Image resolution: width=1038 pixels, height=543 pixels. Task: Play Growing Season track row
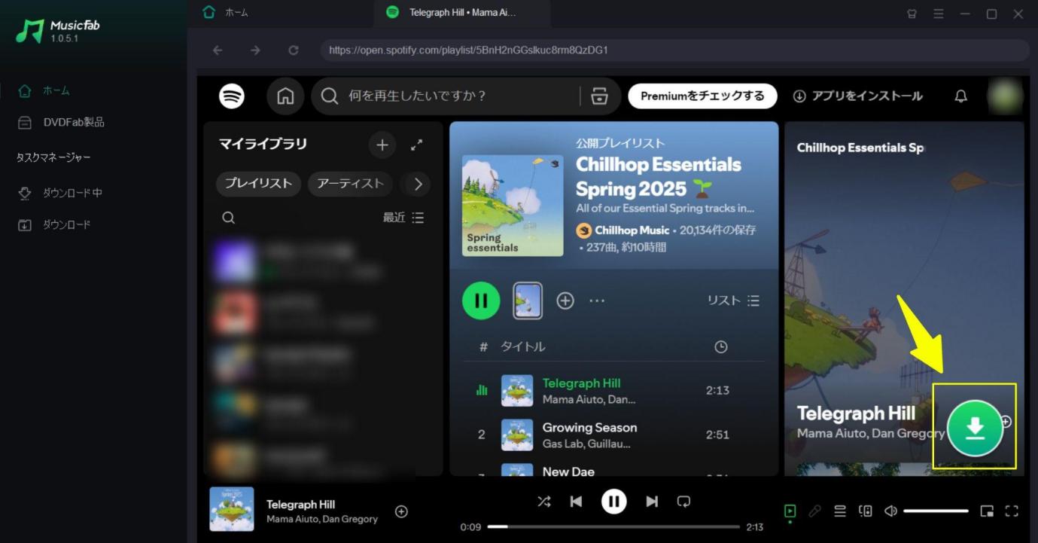click(x=613, y=435)
